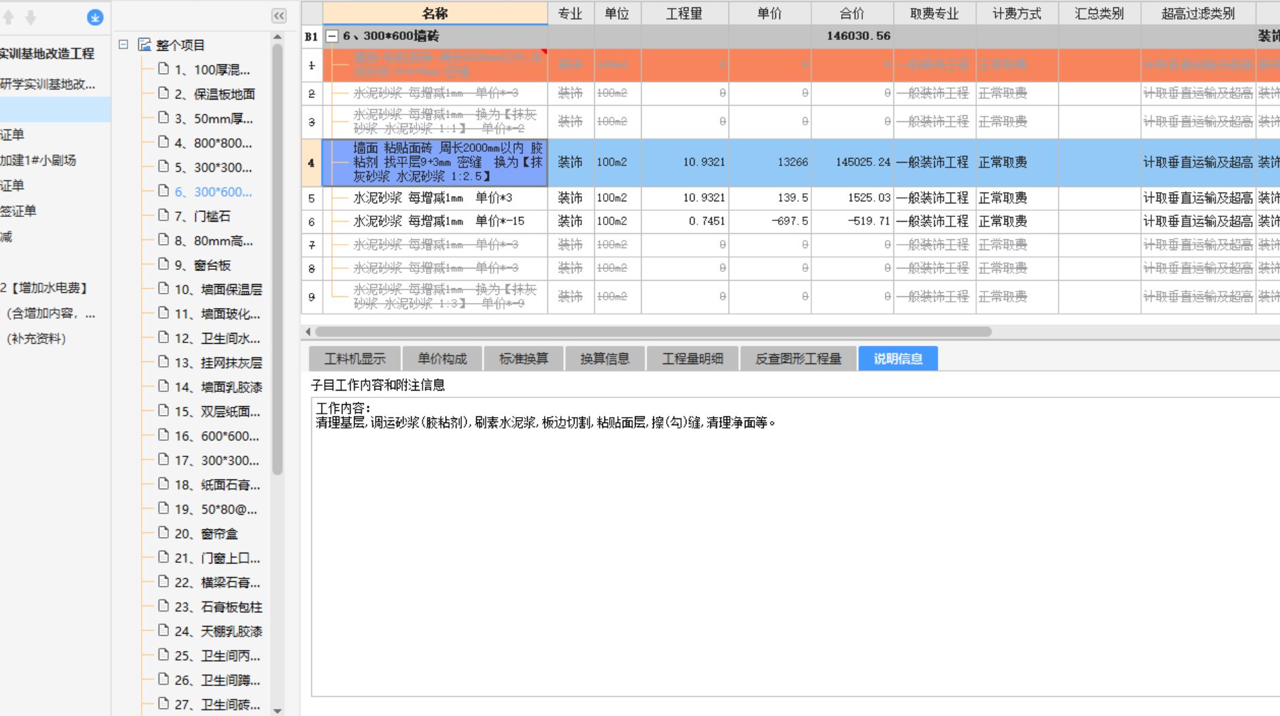1280x716 pixels.
Task: Open the 标准换算 tab
Action: [524, 359]
